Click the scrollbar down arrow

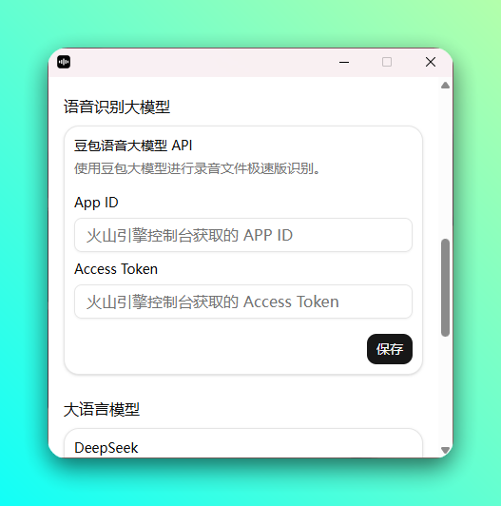coord(445,450)
